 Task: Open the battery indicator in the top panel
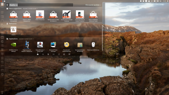(x=158, y=1)
